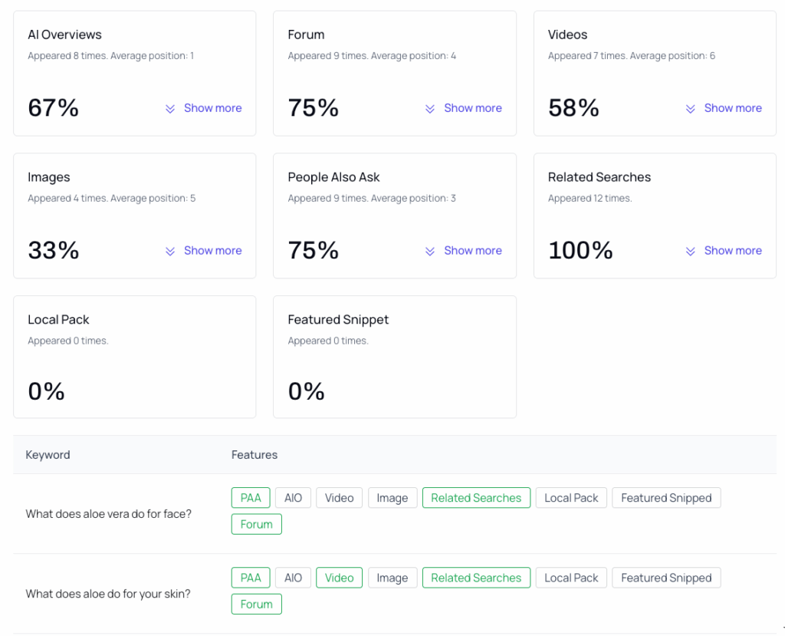The height and width of the screenshot is (636, 785).
Task: Toggle Forum tag for aloe vera face keyword
Action: tap(256, 525)
